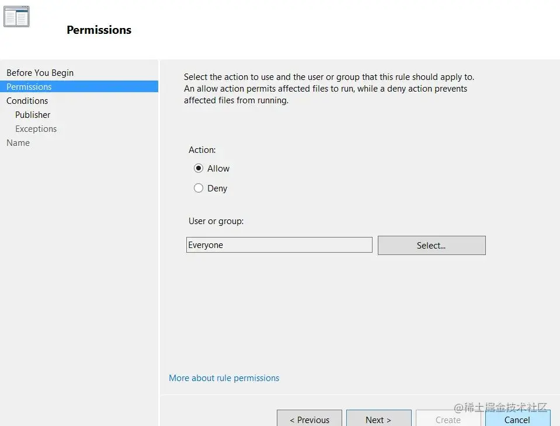This screenshot has height=426, width=560.
Task: Click the Everyone user or group field
Action: pos(279,245)
